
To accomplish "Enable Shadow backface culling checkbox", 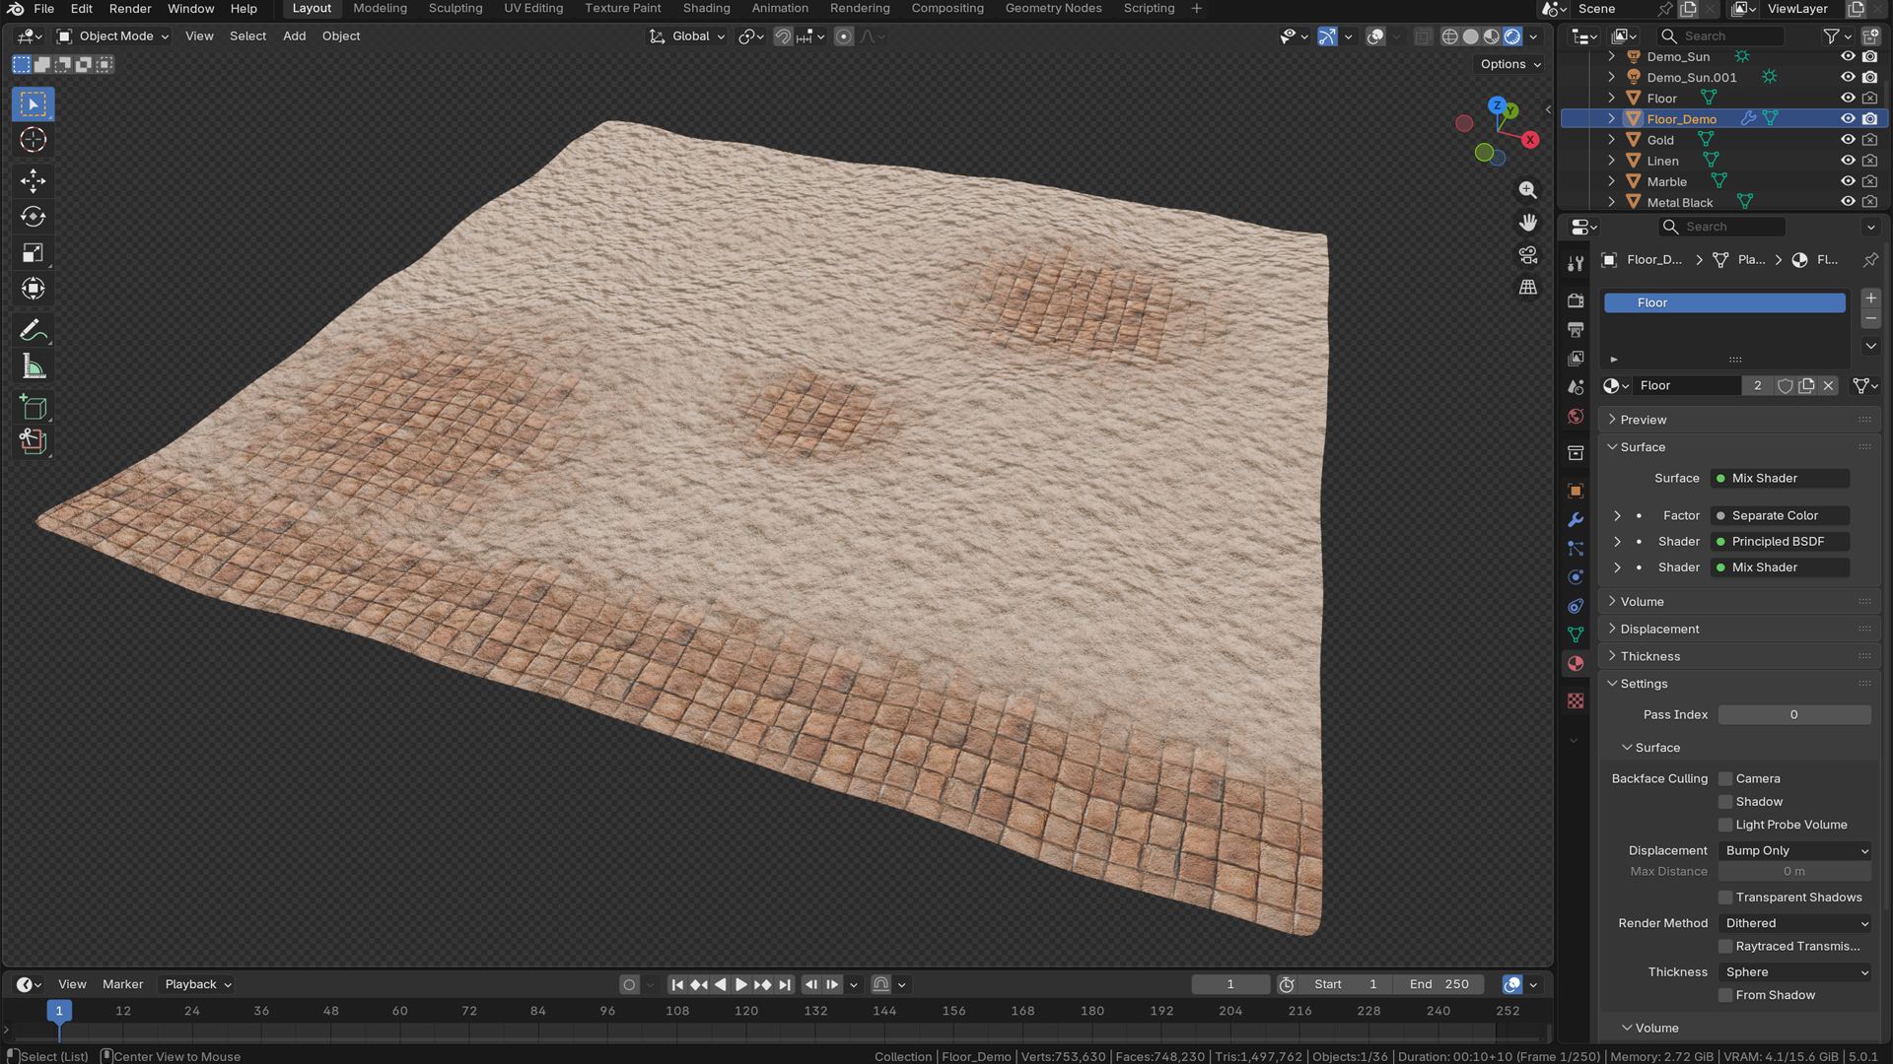I will pyautogui.click(x=1725, y=802).
